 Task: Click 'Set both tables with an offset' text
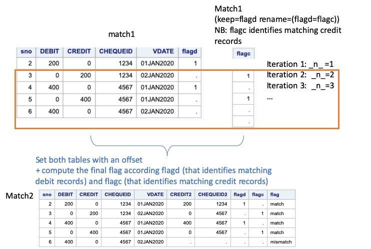point(89,160)
